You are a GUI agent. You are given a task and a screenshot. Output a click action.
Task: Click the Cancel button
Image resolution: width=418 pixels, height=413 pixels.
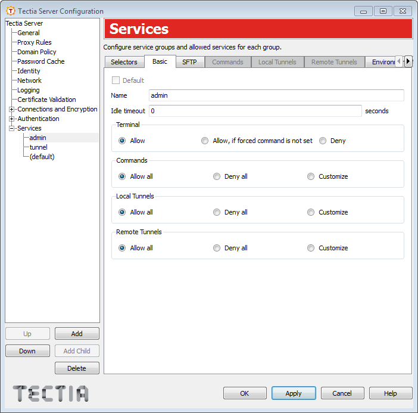point(342,393)
